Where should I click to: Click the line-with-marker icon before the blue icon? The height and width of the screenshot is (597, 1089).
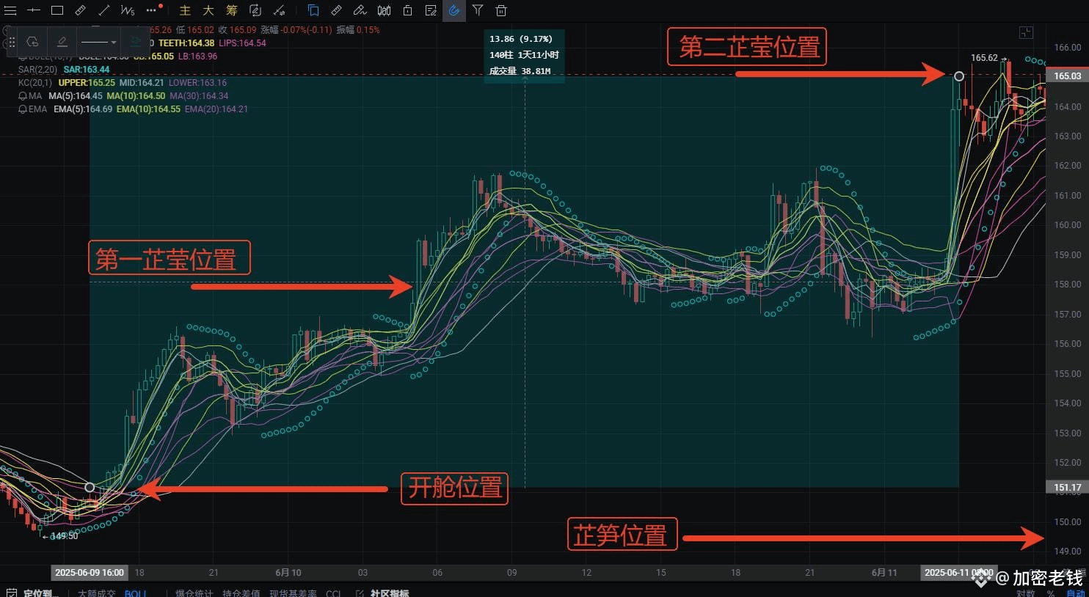coord(280,10)
